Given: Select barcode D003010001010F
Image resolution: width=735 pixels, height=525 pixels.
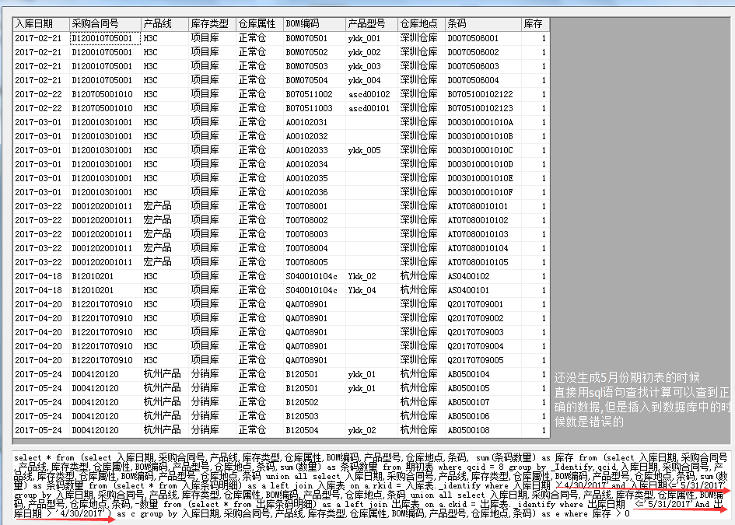Looking at the screenshot, I should coord(483,192).
